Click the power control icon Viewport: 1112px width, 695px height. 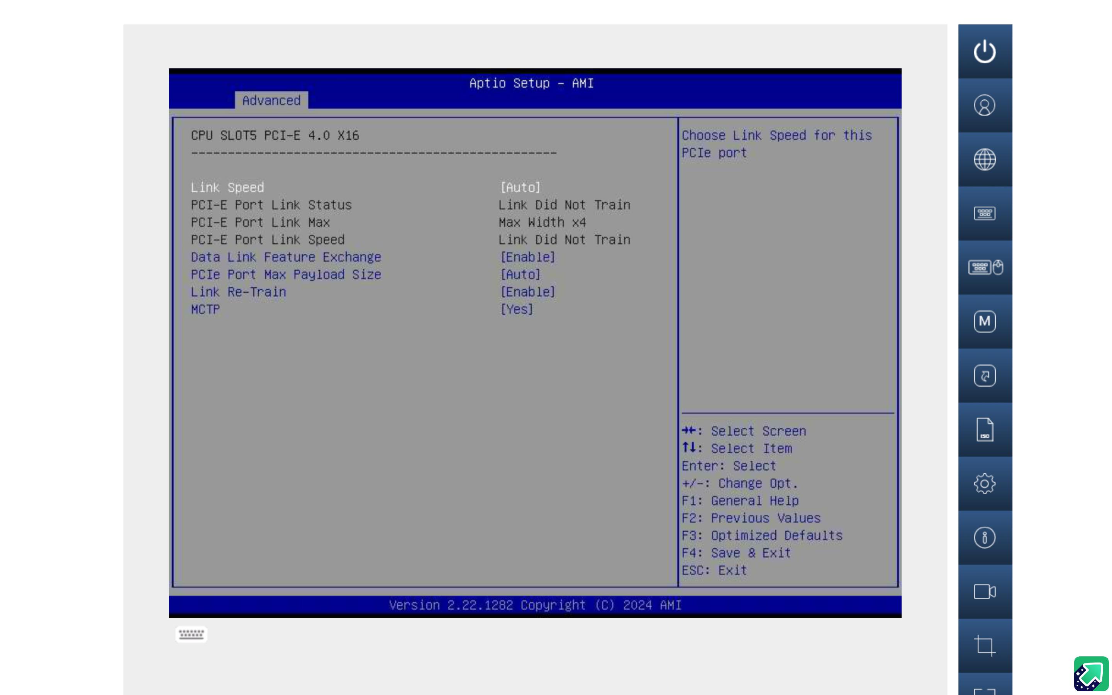[x=984, y=51]
